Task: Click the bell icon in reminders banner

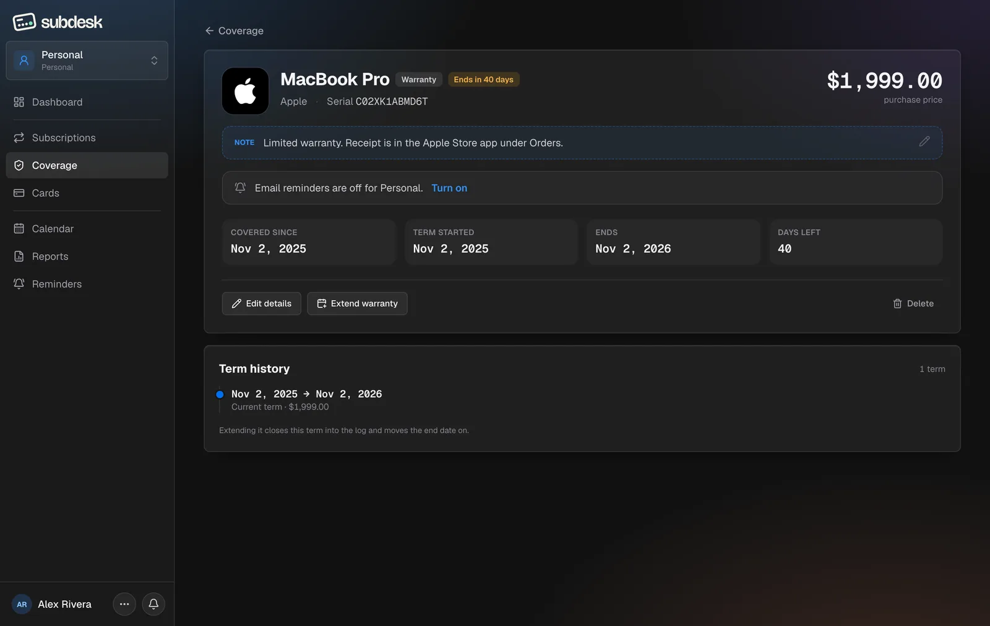Action: pos(240,187)
